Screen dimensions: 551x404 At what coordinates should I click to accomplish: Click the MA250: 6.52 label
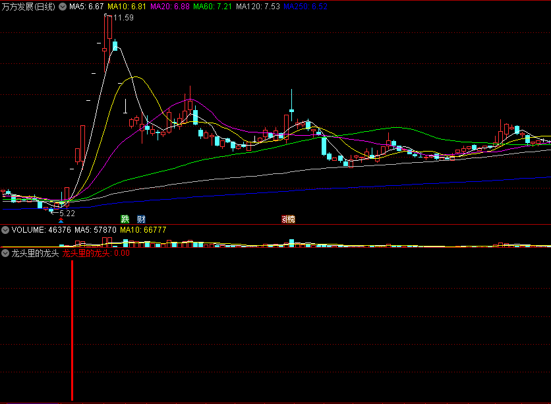305,7
